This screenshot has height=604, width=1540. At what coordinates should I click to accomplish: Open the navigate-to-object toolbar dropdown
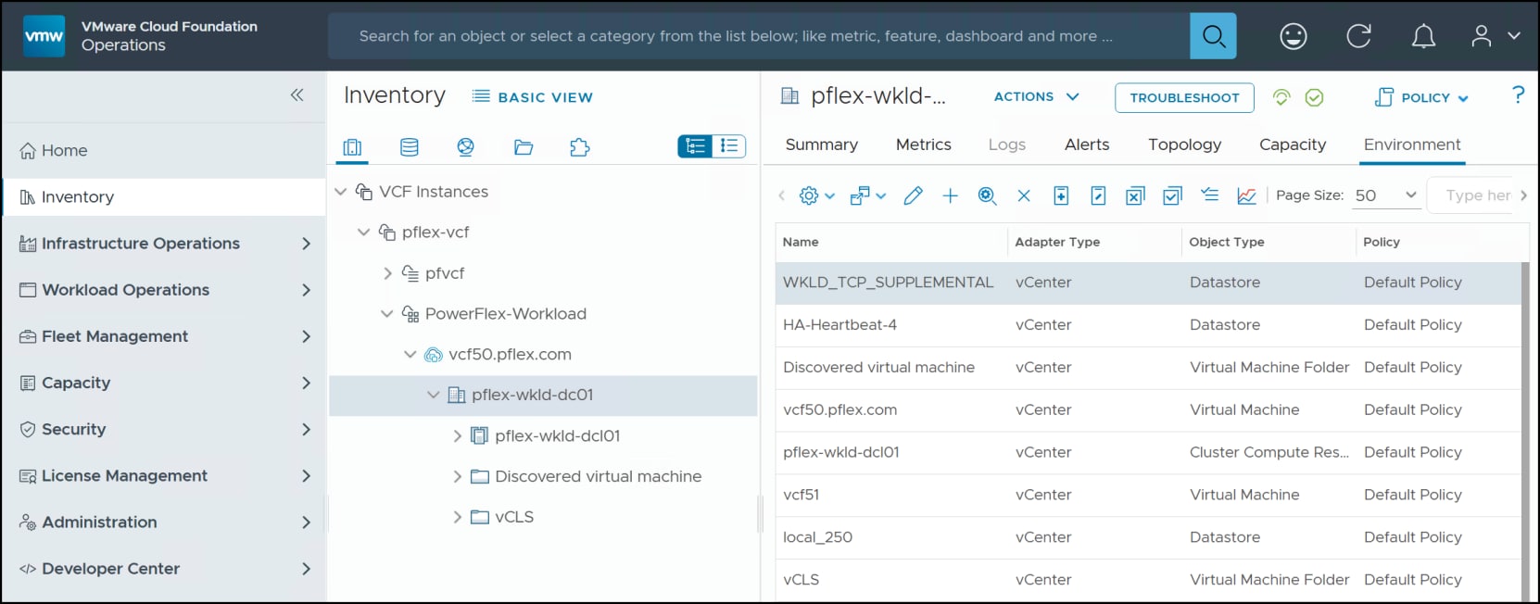pos(868,195)
